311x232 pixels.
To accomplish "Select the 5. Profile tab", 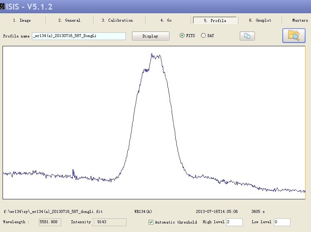I will click(215, 21).
